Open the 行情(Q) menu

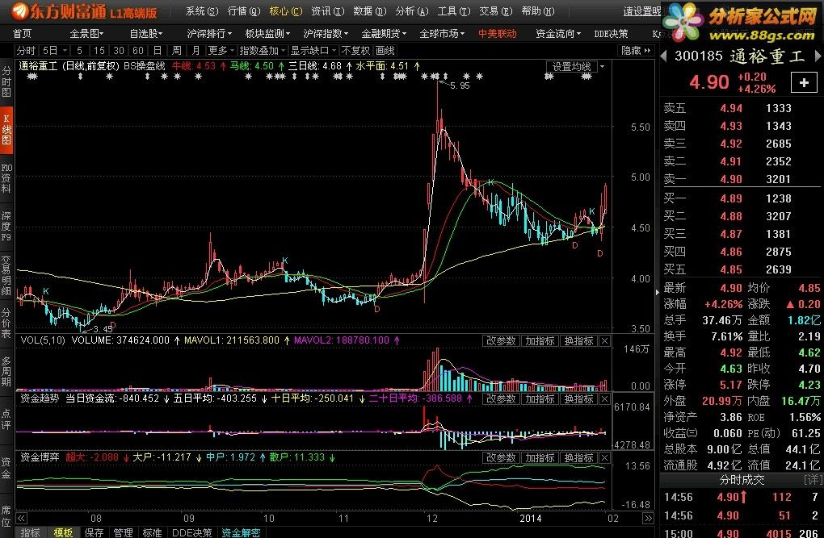(x=244, y=11)
